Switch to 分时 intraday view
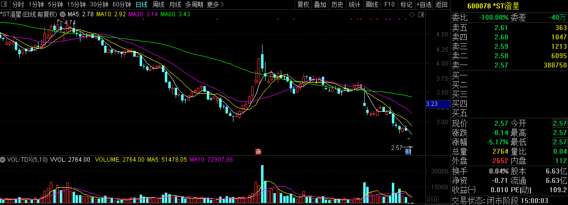 (18, 4)
